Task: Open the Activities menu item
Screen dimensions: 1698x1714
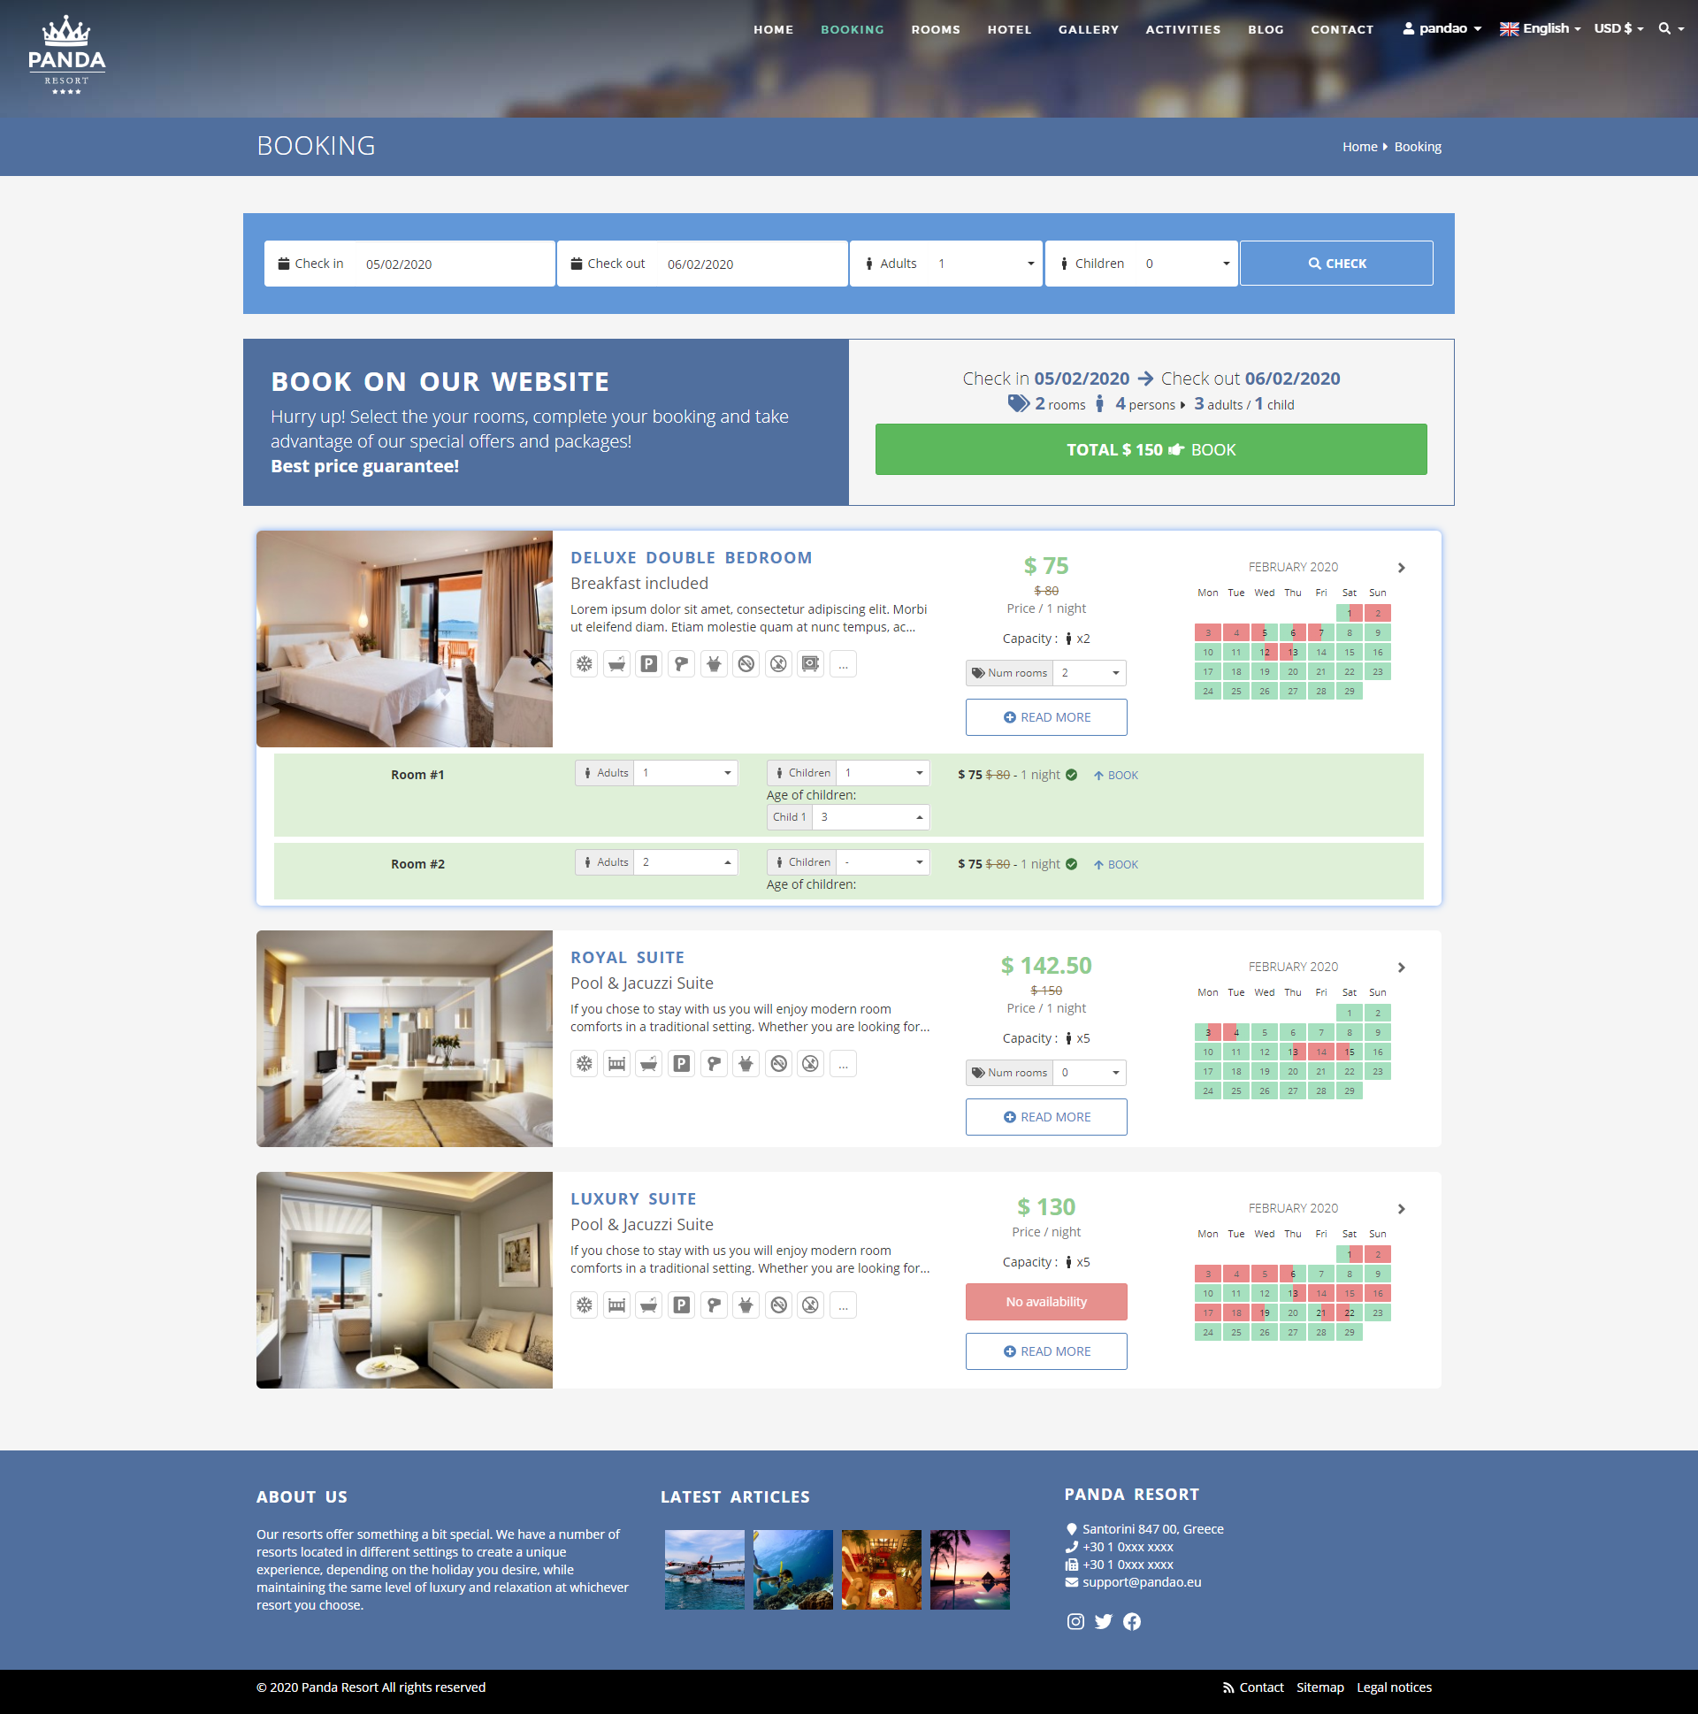Action: [x=1182, y=29]
